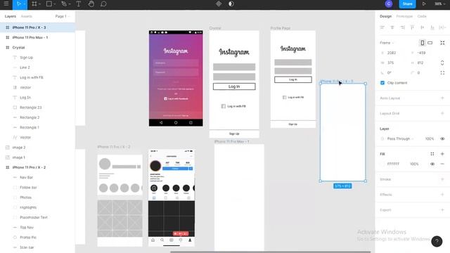Click the align right icon
Viewport: 450px width, 253px height.
coord(403,27)
